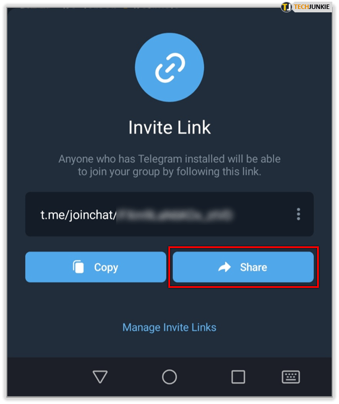The height and width of the screenshot is (404, 339).
Task: Tap the chain glyph inside the circle
Action: 169,68
